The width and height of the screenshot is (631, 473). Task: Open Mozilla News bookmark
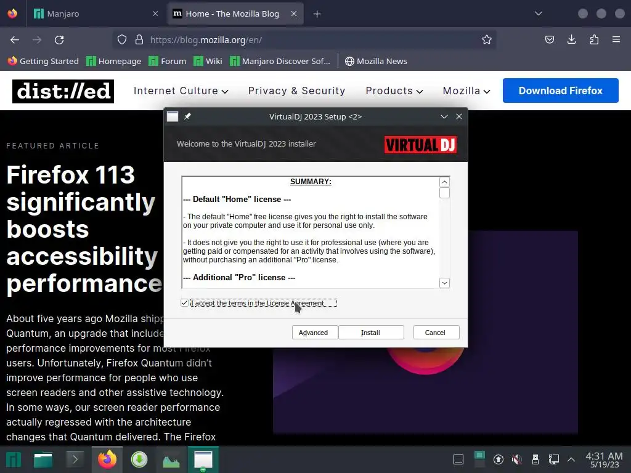[376, 61]
